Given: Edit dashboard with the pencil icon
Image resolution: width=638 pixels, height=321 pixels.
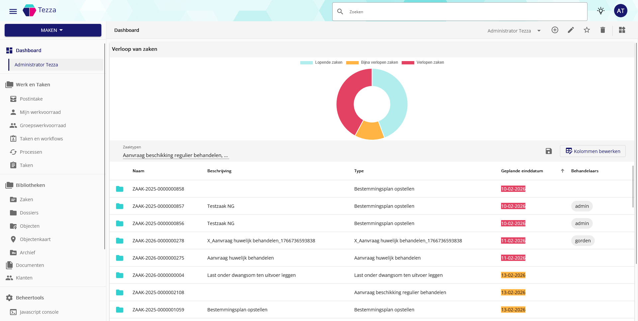Looking at the screenshot, I should [x=571, y=30].
